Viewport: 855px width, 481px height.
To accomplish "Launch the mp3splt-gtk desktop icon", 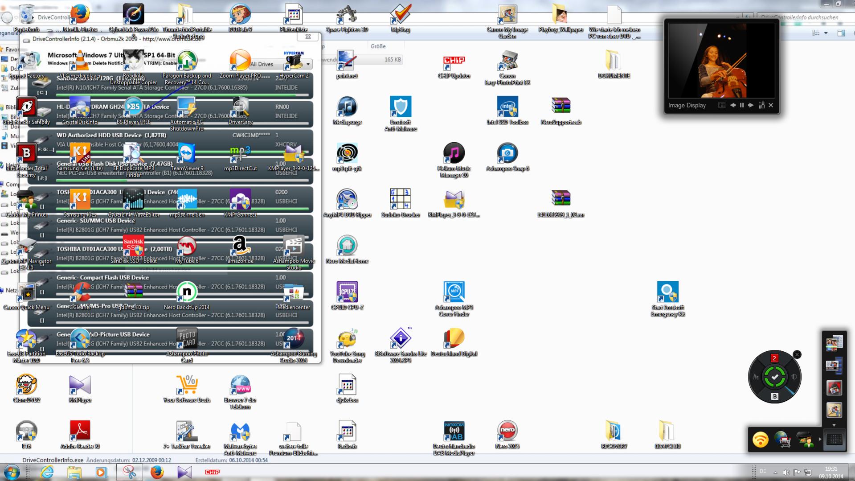I will pos(347,157).
